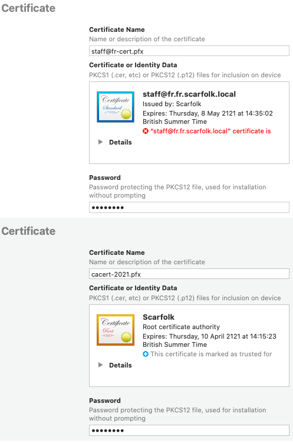The width and height of the screenshot is (293, 443).
Task: Click the Details label under Scarfolk root certificate
Action: pyautogui.click(x=120, y=365)
